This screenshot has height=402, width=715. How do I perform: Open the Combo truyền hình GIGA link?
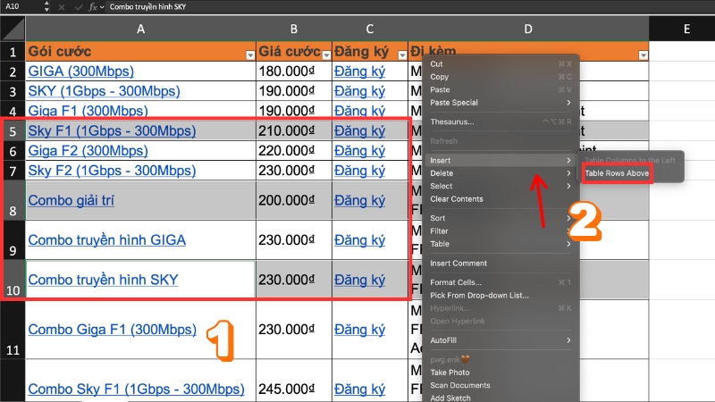(x=106, y=239)
